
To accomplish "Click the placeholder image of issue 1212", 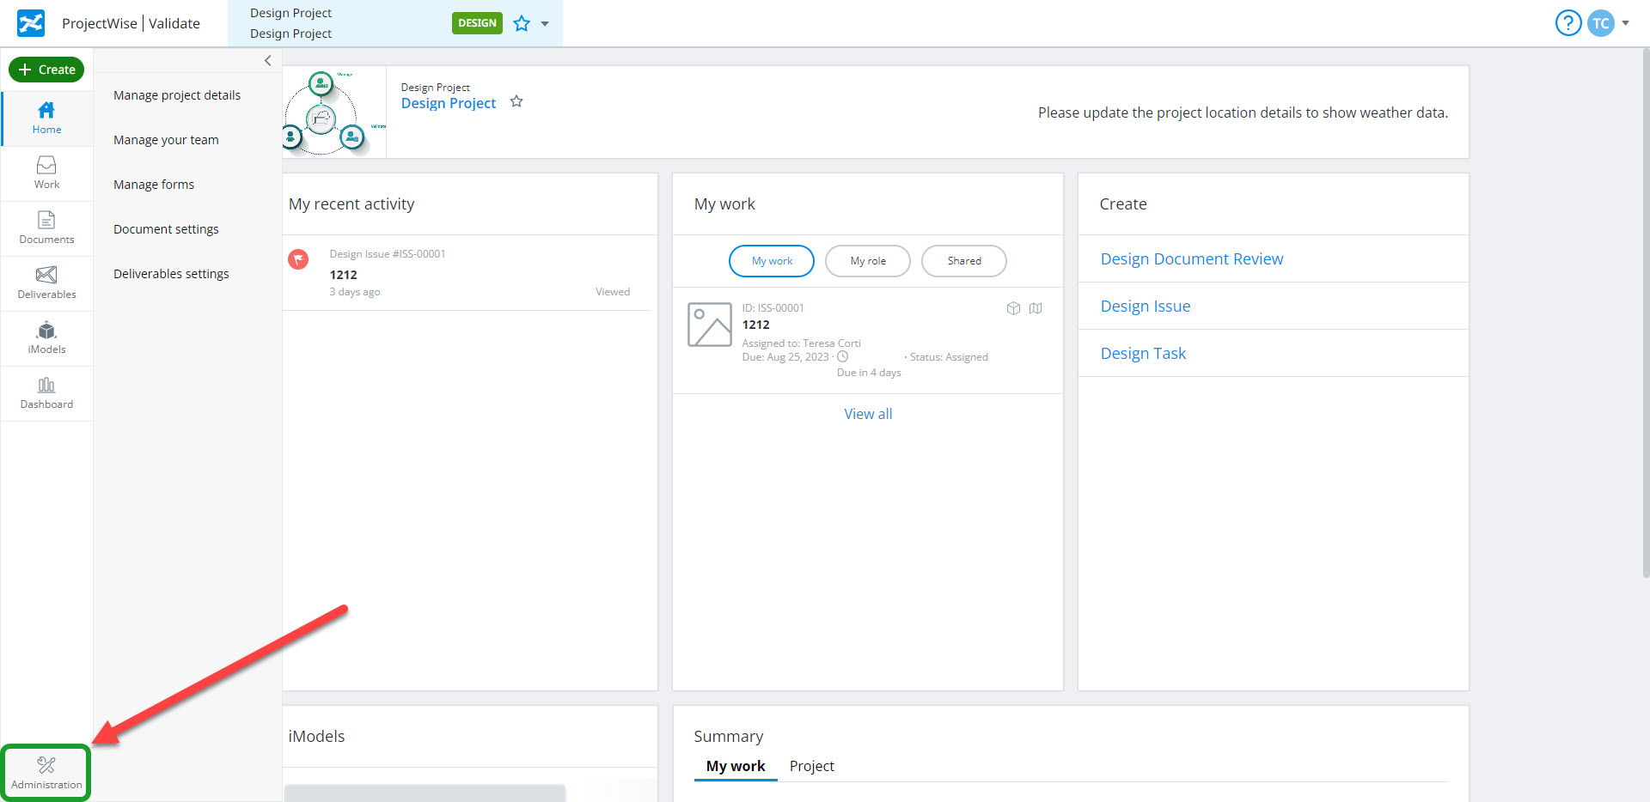I will click(x=710, y=325).
